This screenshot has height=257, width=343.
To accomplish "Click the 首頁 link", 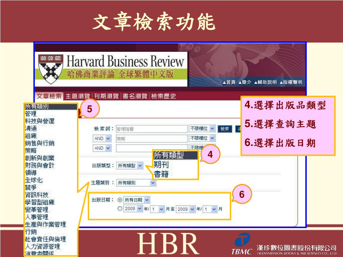I will (229, 82).
